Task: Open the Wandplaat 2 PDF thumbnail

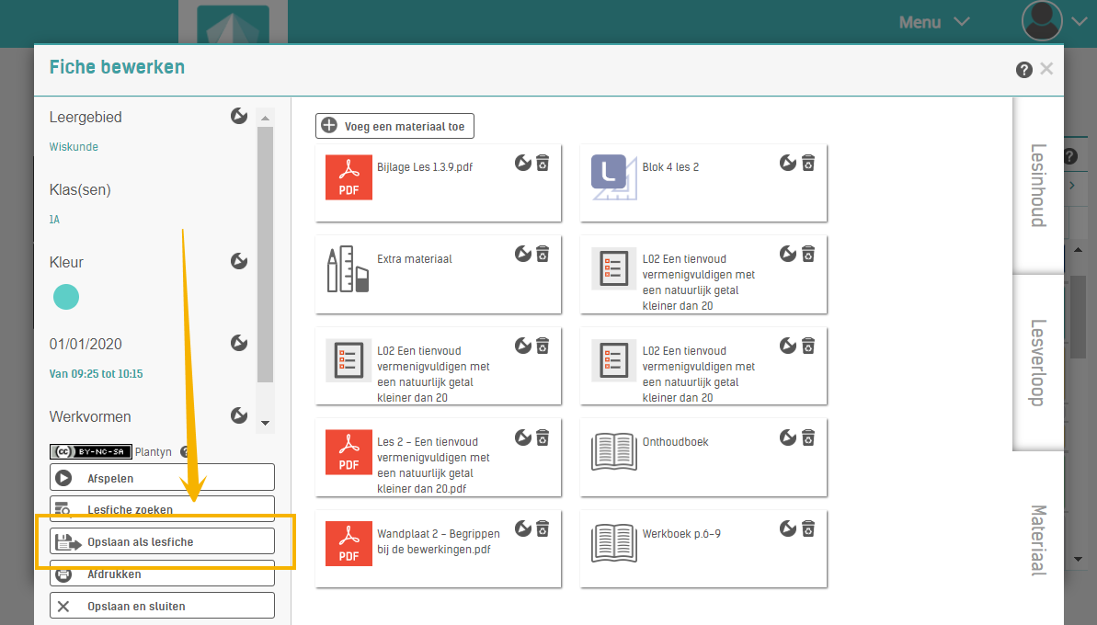Action: tap(349, 542)
